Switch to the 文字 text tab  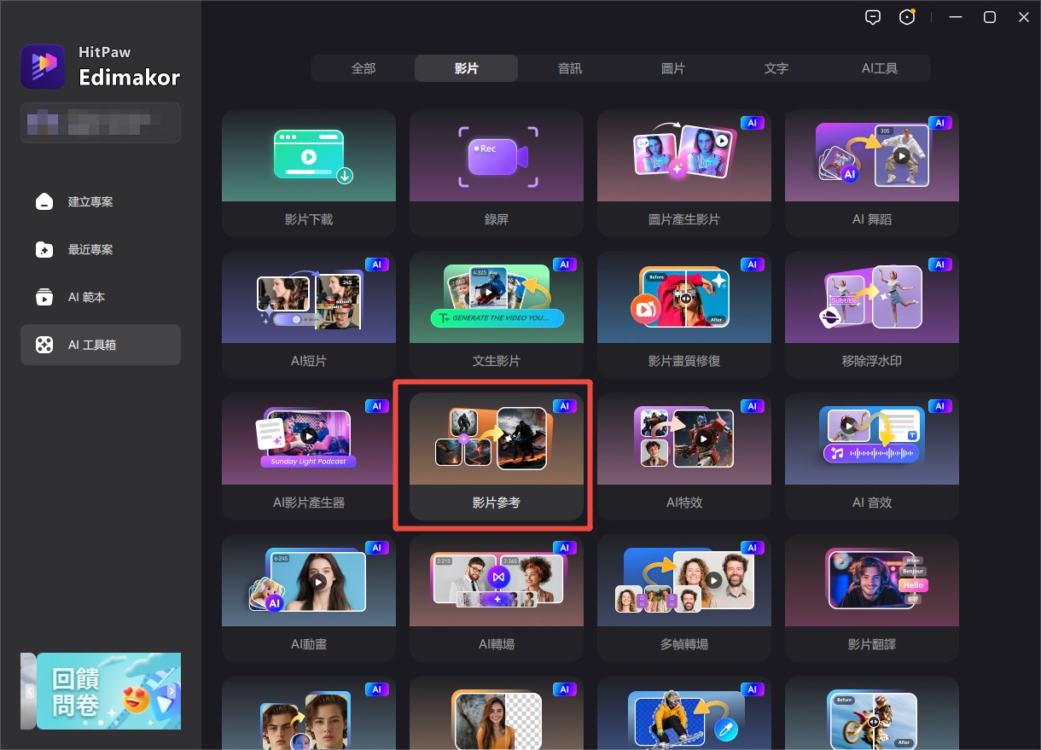coord(776,68)
